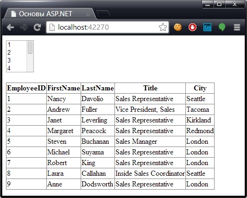Image resolution: width=247 pixels, height=198 pixels.
Task: Open the CSS extension icon
Action: (207, 27)
